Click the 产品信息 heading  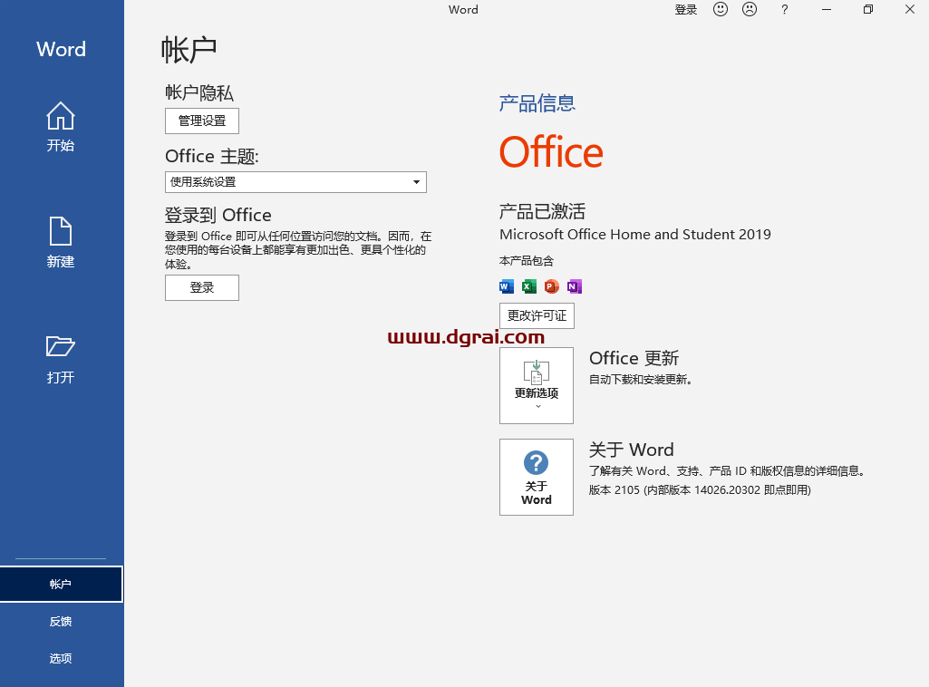(537, 103)
